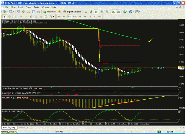This screenshot has height=134, width=186.
Task: Open the Data Window crosshair-circle icon
Action: [x=23, y=12]
